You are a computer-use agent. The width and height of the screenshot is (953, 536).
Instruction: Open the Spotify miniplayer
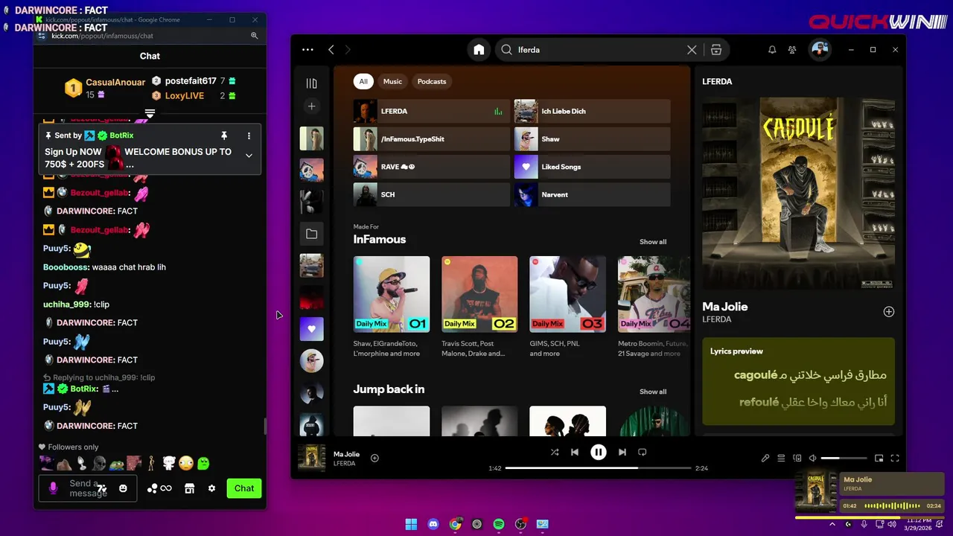(879, 459)
